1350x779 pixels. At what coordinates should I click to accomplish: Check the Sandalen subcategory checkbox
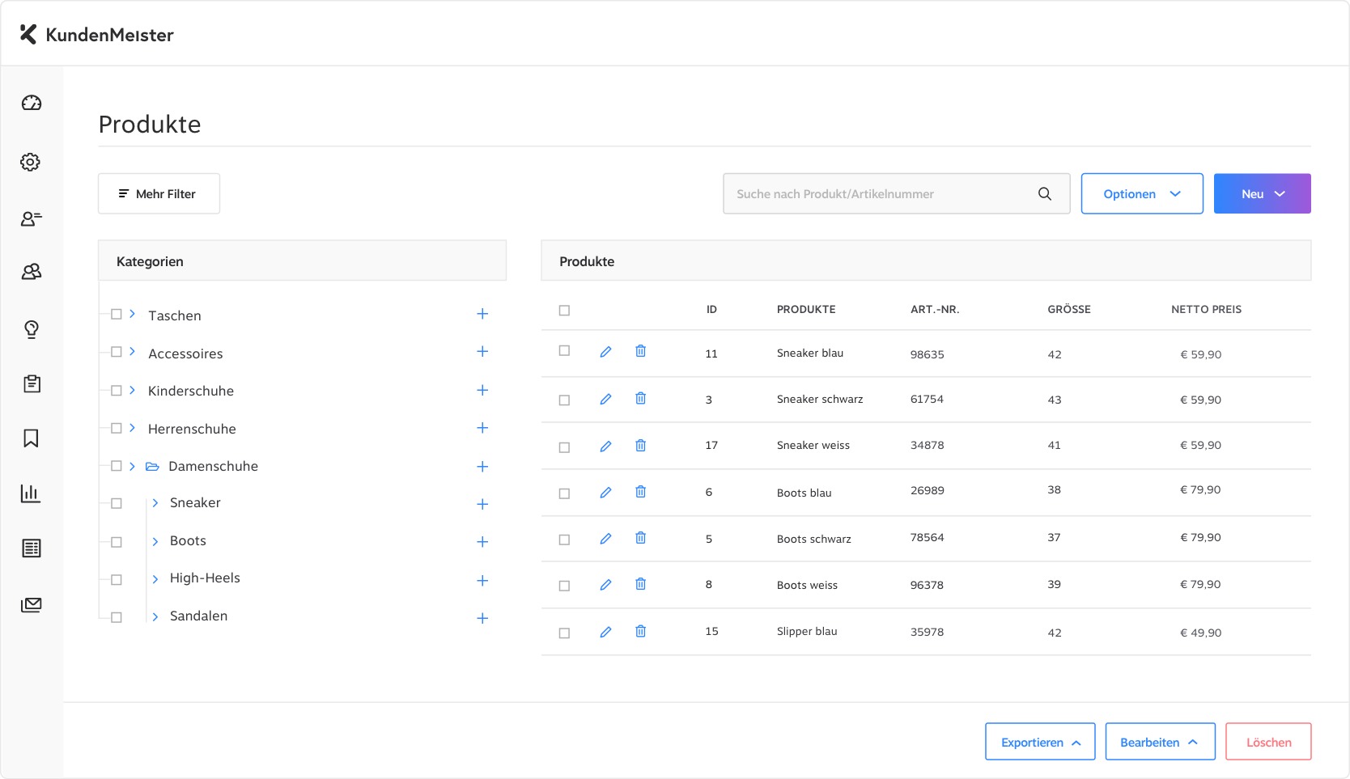click(117, 617)
